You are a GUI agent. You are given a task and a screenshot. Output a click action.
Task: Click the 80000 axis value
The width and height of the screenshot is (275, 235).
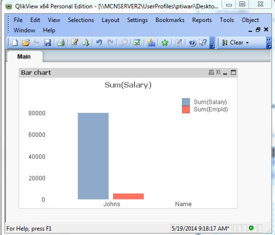(x=37, y=113)
